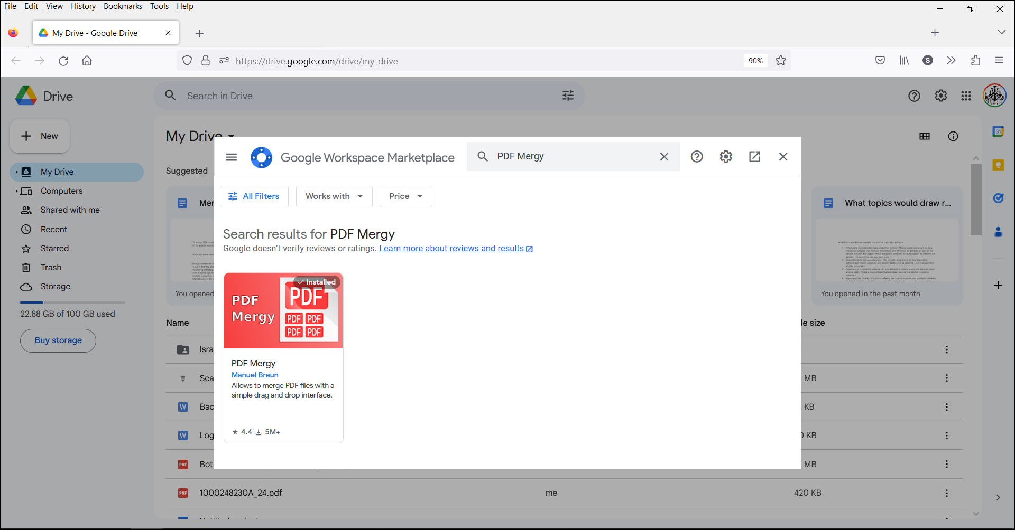Bookmark this page with star
1015x530 pixels.
781,61
